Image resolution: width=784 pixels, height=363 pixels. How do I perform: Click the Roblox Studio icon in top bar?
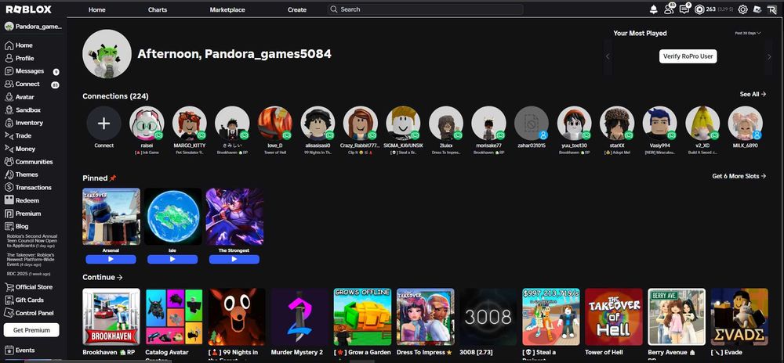click(x=757, y=9)
